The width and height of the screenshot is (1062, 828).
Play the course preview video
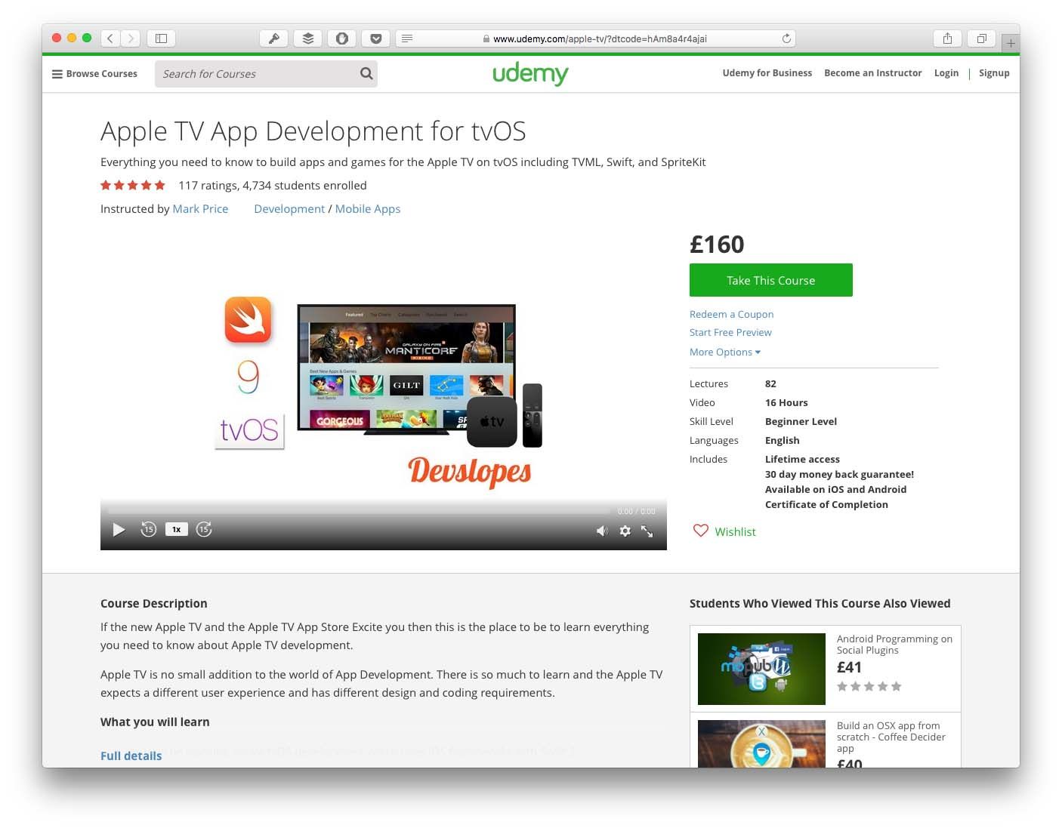119,529
